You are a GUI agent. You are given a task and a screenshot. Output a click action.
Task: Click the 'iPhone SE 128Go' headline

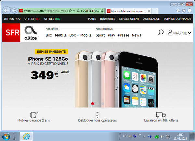48,59
